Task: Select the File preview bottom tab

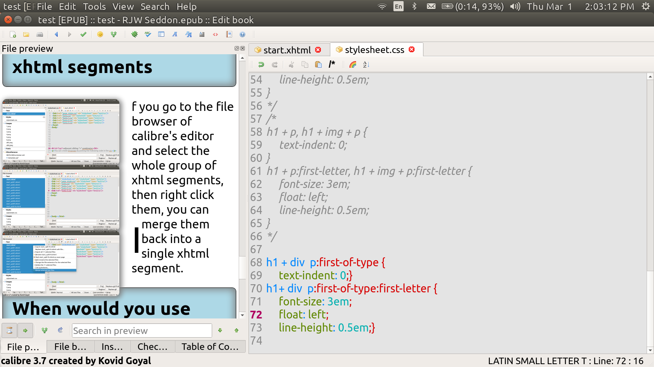Action: point(23,347)
